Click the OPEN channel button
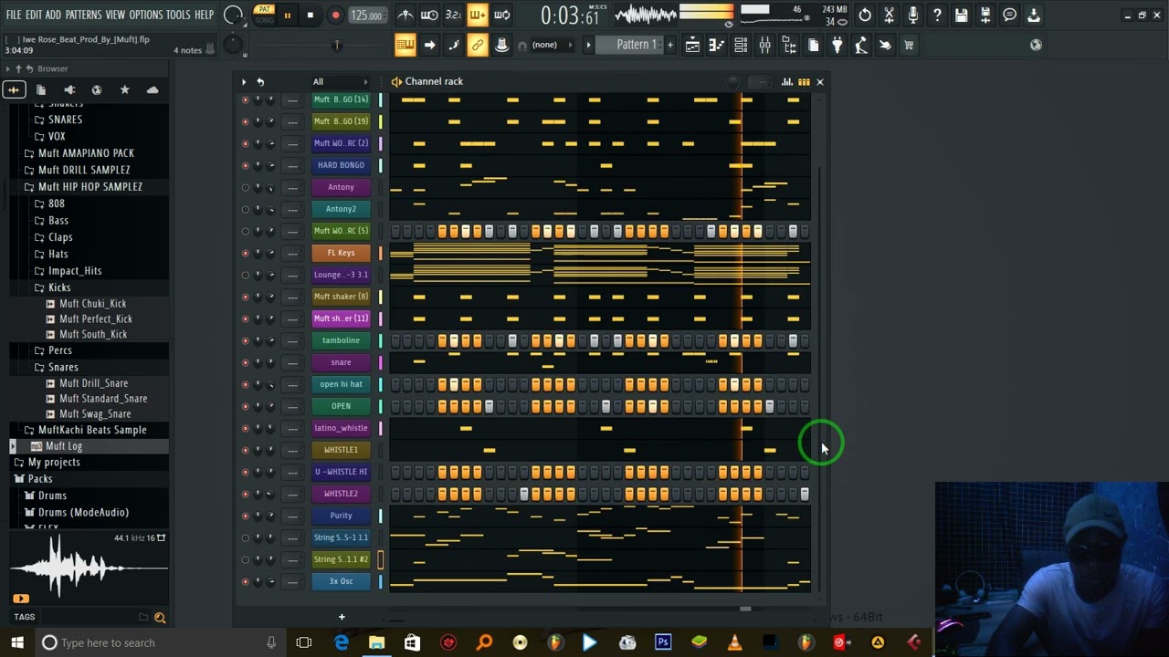This screenshot has width=1169, height=657. coord(341,406)
